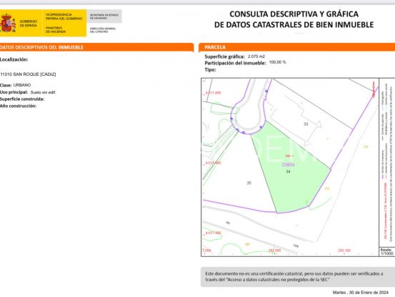Click 'Participación del inmueble:' label
The height and width of the screenshot is (297, 395).
235,63
